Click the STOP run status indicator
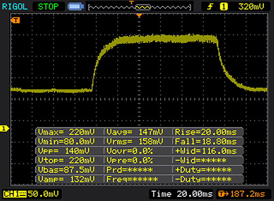The image size is (274, 201). pyautogui.click(x=48, y=7)
